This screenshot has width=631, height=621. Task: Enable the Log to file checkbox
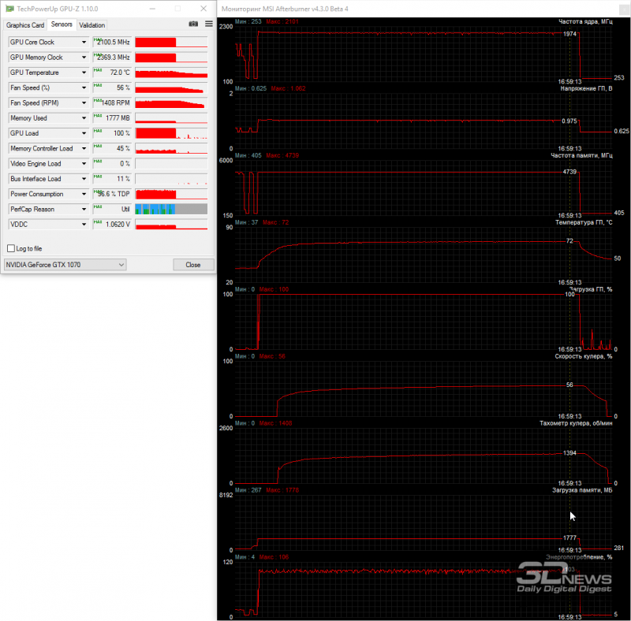click(x=11, y=248)
